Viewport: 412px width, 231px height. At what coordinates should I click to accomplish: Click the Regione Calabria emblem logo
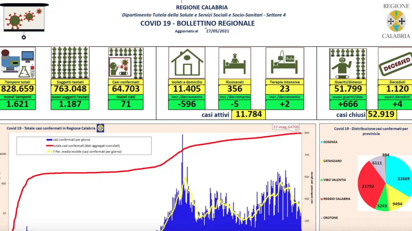coord(396,21)
